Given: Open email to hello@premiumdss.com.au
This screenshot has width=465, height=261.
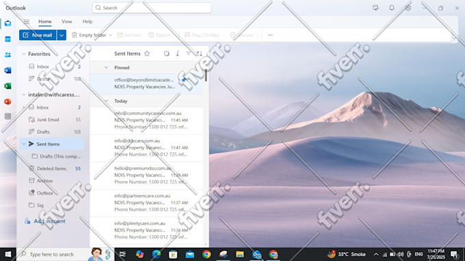Looking at the screenshot, I should point(146,176).
